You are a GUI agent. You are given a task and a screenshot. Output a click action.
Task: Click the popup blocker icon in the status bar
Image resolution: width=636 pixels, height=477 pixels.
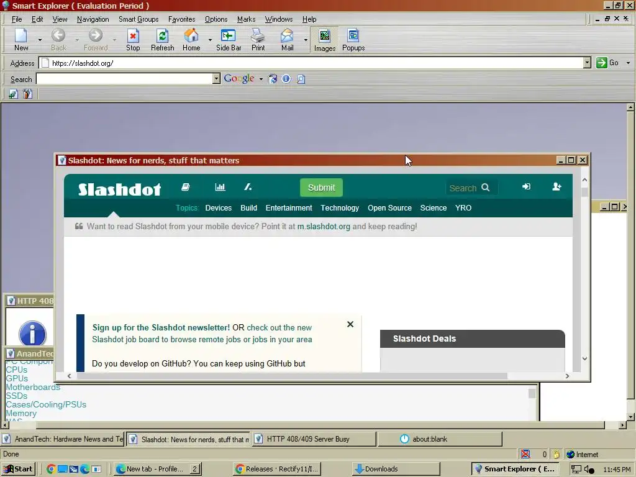[x=525, y=454]
